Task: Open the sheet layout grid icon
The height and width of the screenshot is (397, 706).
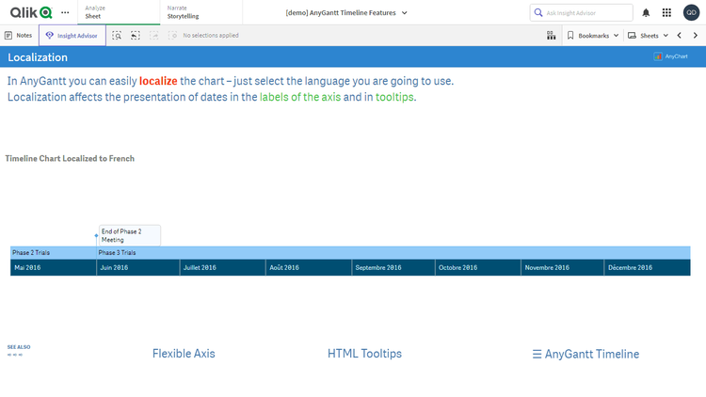Action: click(x=550, y=35)
